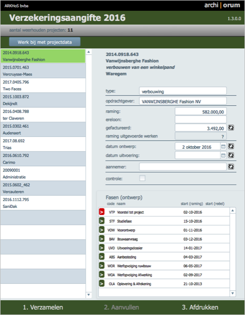
Task: Click Werk bij met projectdata button
Action: [x=45, y=42]
